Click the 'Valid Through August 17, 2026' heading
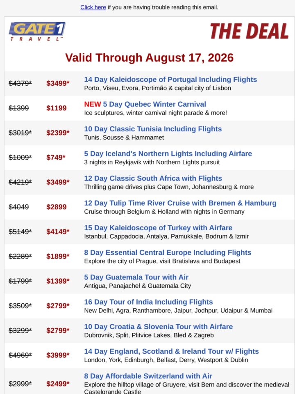Screen dimensions: 295x394 (x=149, y=57)
